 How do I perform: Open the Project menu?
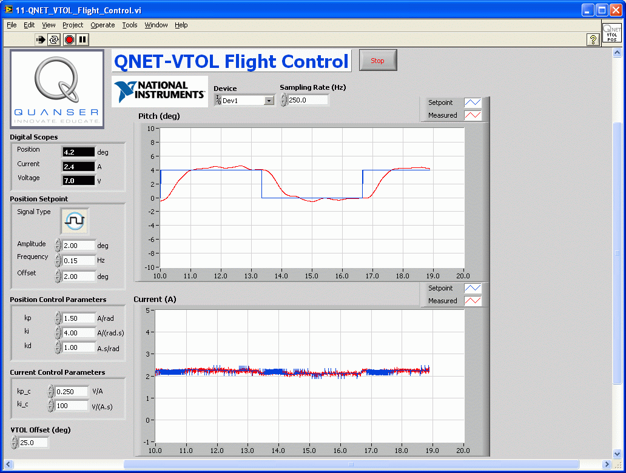click(x=73, y=25)
